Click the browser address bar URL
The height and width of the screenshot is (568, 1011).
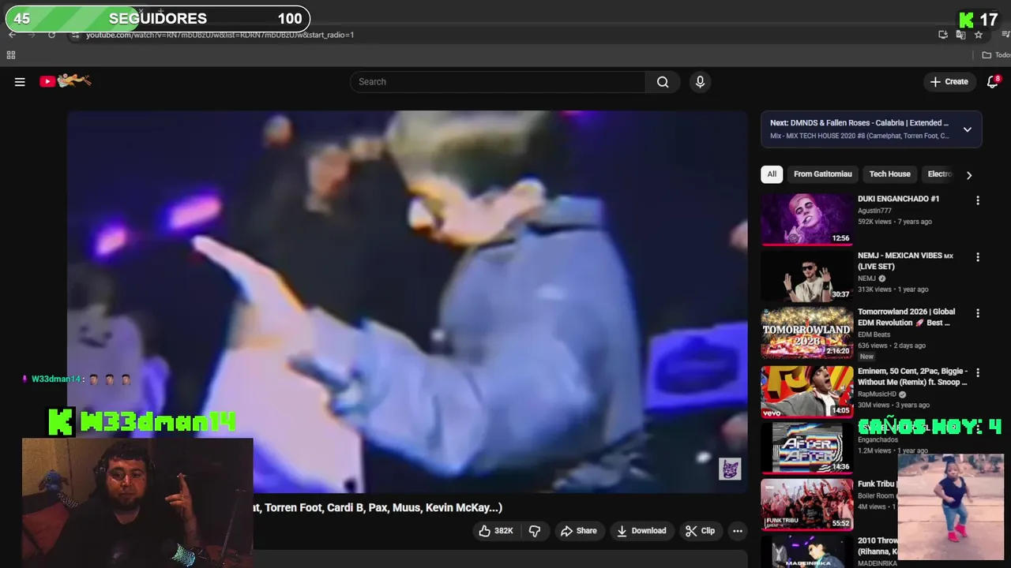[x=220, y=35]
